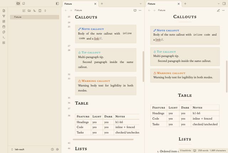
Task: Click the 1,889 characters status entry
Action: point(218,151)
